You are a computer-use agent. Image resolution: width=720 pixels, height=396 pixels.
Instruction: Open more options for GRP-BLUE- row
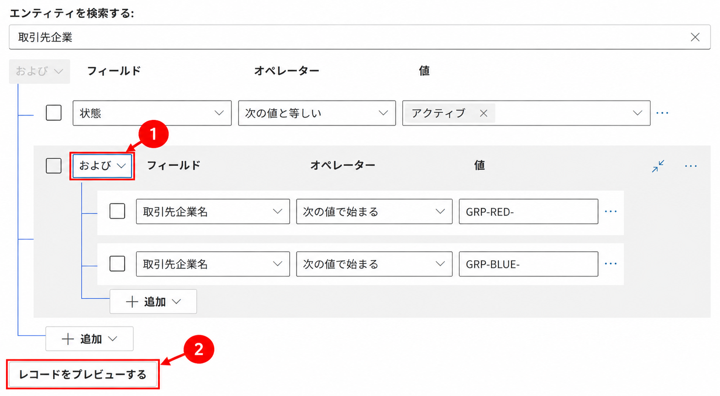point(611,264)
